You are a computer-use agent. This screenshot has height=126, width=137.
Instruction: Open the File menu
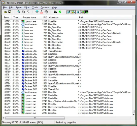point(5,8)
